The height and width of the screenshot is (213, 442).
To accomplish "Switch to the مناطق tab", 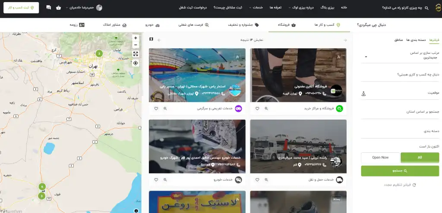I will [398, 40].
